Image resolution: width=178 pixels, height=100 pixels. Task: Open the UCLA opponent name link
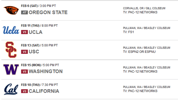(36, 32)
